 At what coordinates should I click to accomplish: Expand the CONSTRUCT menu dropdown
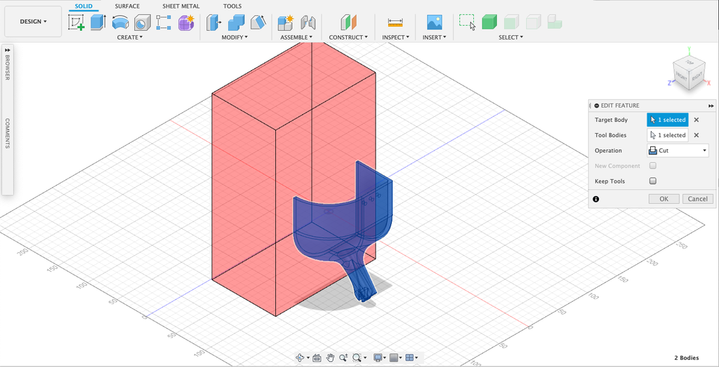348,38
